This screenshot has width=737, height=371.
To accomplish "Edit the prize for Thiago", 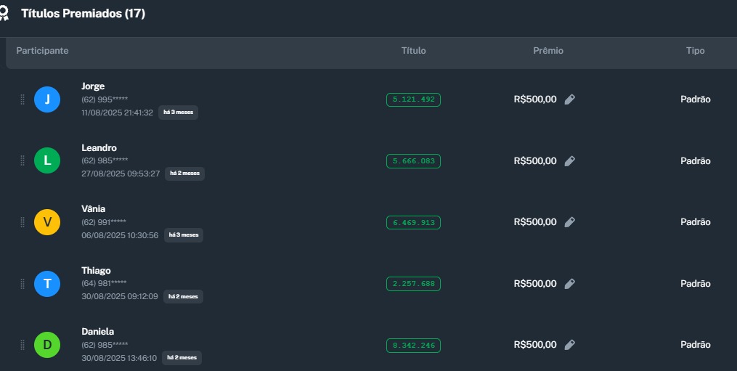I will 570,284.
